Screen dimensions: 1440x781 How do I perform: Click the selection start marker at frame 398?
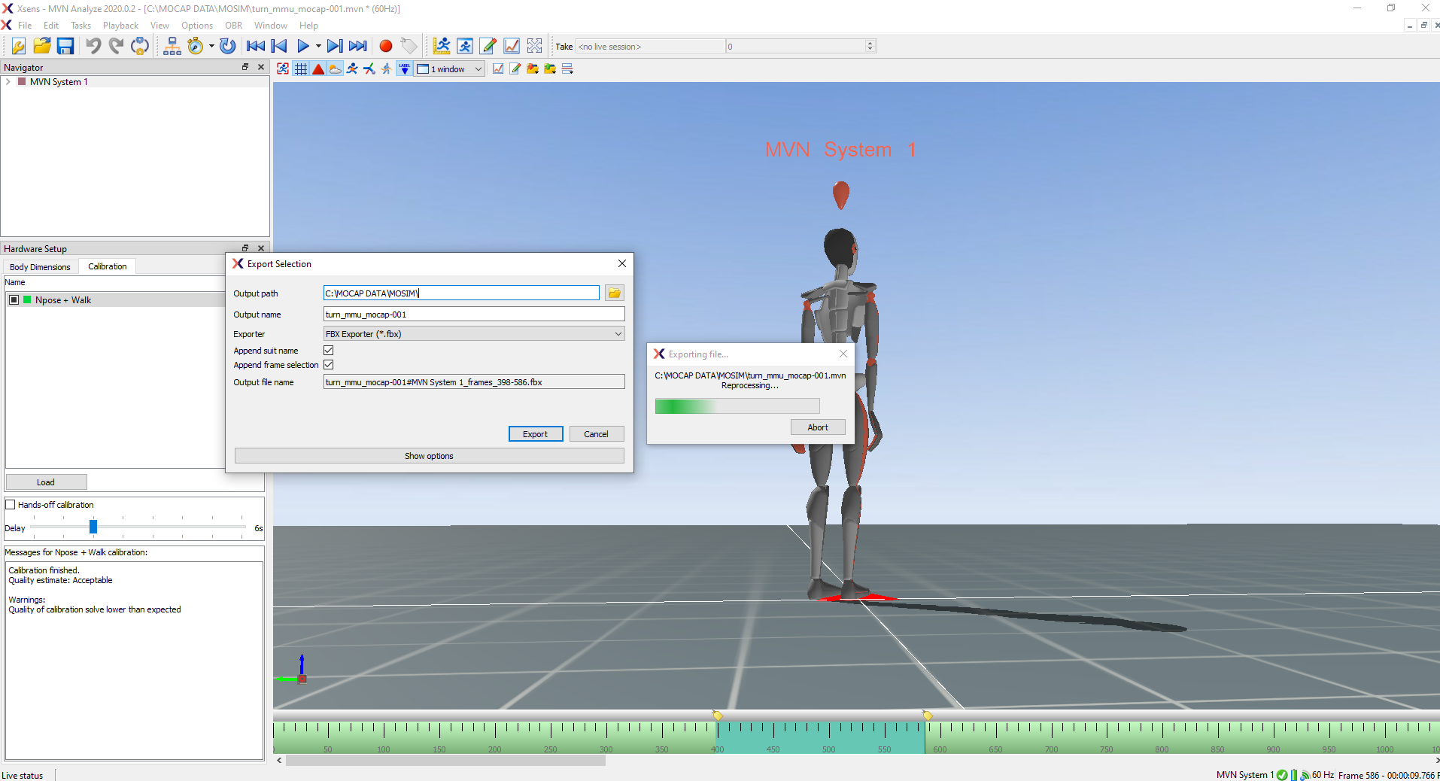[x=718, y=715]
